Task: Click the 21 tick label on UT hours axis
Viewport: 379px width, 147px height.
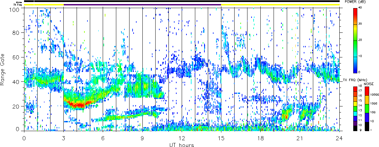Action: tap(300, 138)
